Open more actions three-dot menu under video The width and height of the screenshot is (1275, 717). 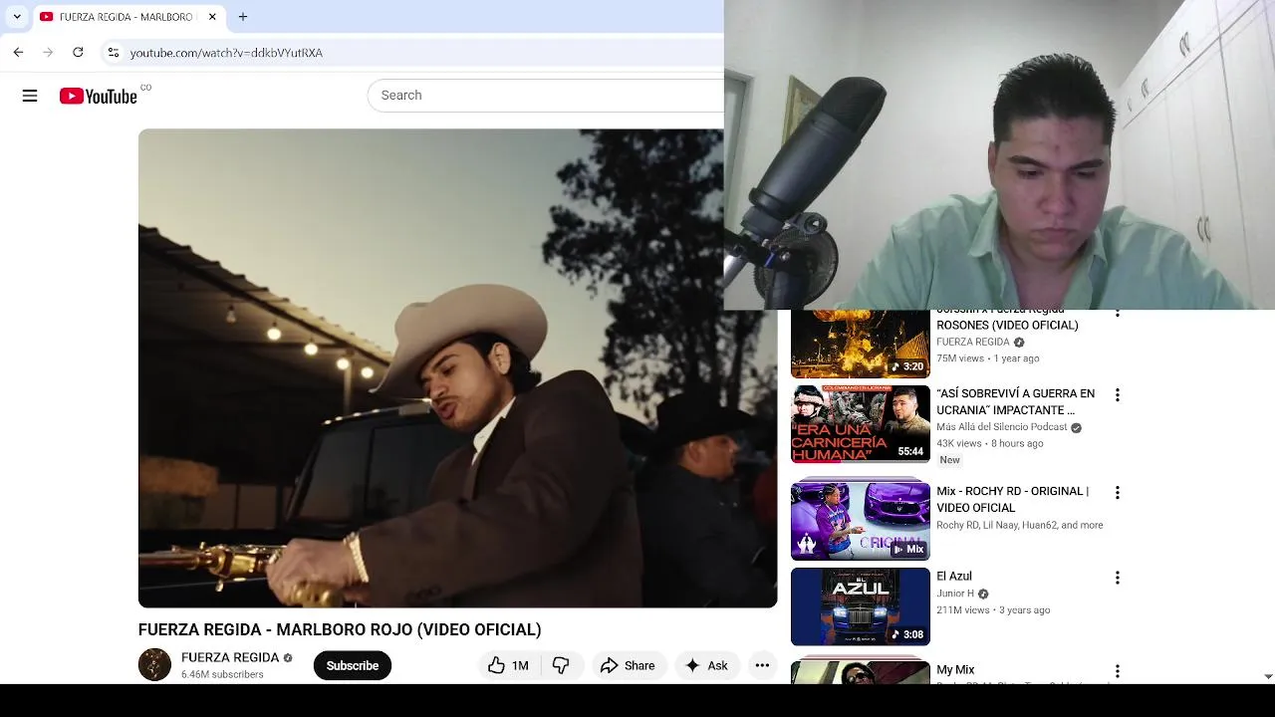click(x=762, y=665)
